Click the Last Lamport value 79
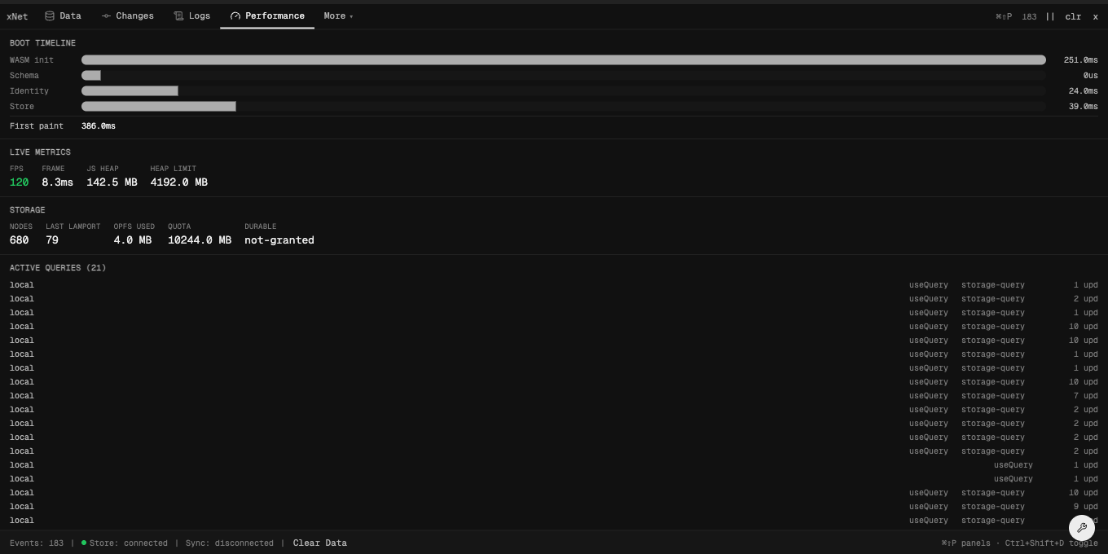The height and width of the screenshot is (554, 1108). click(x=52, y=240)
